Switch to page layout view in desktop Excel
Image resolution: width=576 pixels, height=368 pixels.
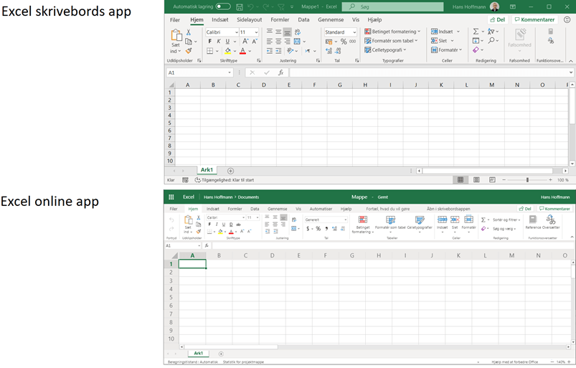pyautogui.click(x=476, y=180)
